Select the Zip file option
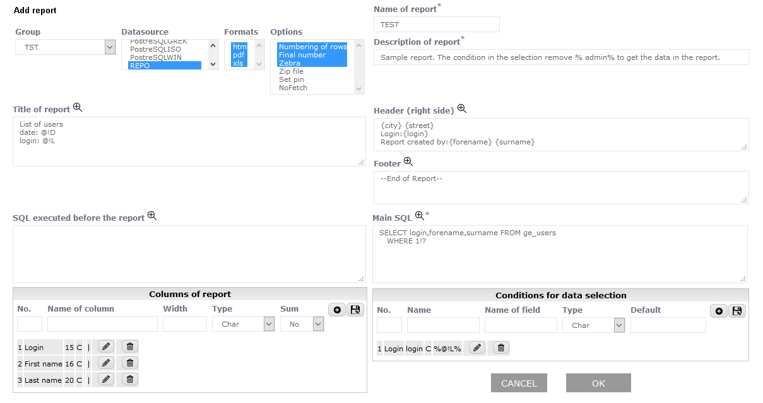 (291, 71)
